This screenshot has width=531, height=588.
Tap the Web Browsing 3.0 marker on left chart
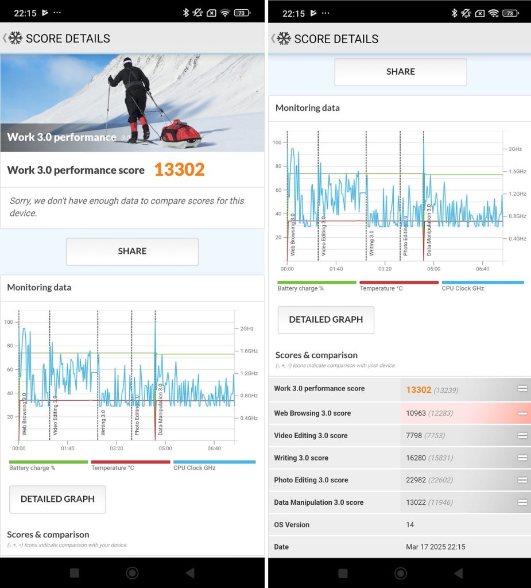(x=24, y=413)
